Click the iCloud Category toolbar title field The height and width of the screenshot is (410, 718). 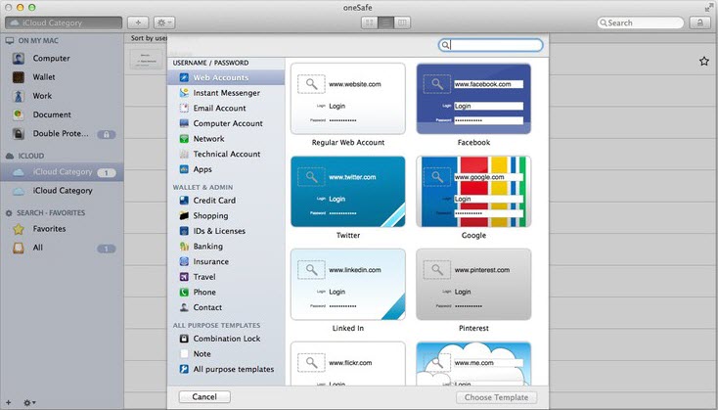pos(64,23)
